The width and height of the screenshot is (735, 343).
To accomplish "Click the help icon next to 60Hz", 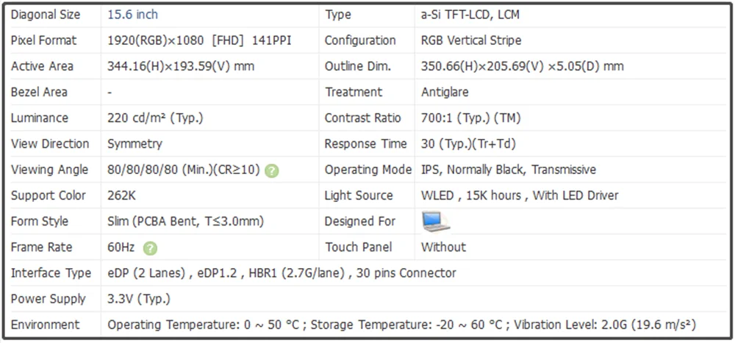I will click(151, 248).
